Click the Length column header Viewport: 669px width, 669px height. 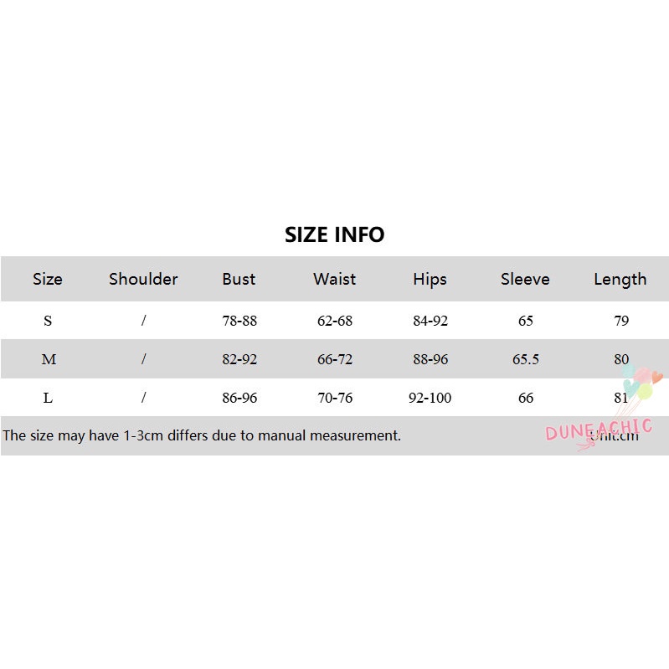pyautogui.click(x=620, y=279)
